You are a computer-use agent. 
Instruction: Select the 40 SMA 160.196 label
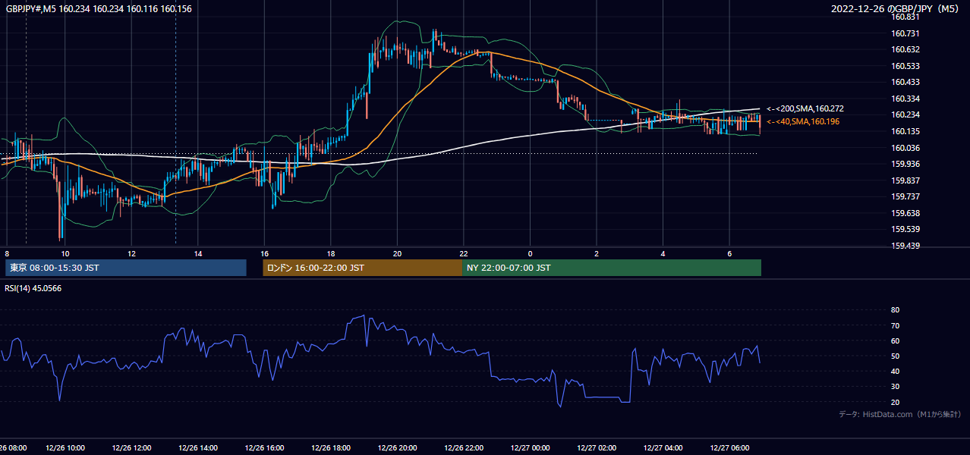803,121
